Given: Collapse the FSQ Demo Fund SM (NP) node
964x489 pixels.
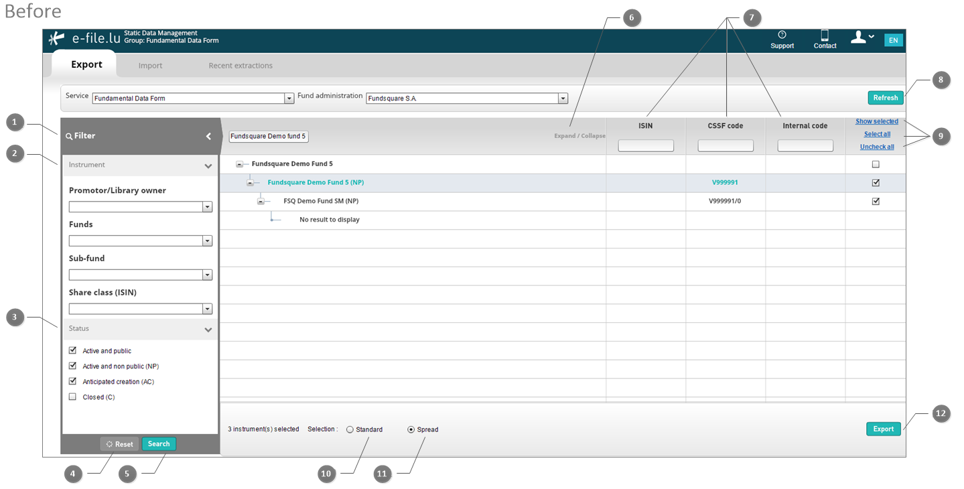Looking at the screenshot, I should pos(261,201).
